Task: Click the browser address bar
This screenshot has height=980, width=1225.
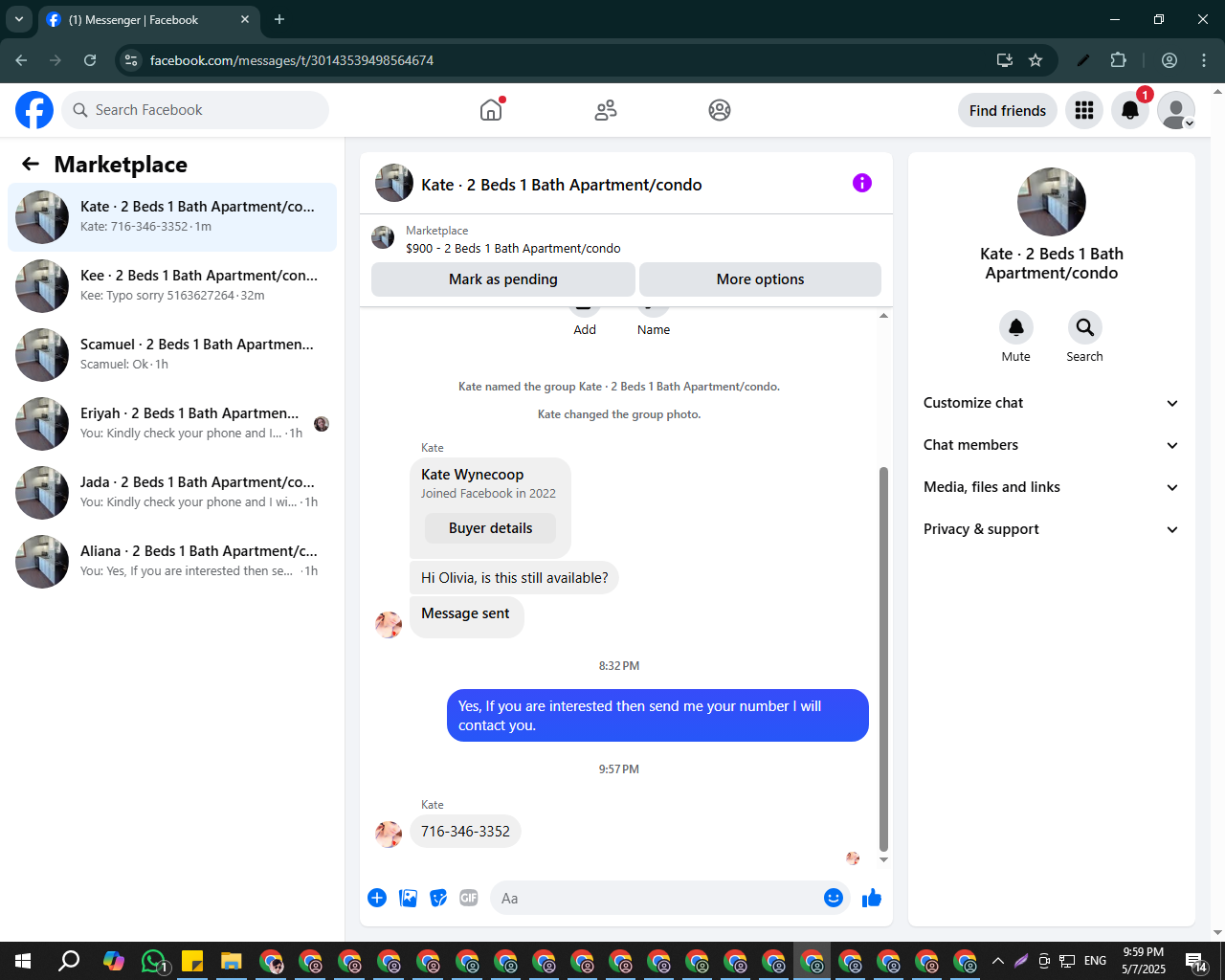Action: [565, 60]
